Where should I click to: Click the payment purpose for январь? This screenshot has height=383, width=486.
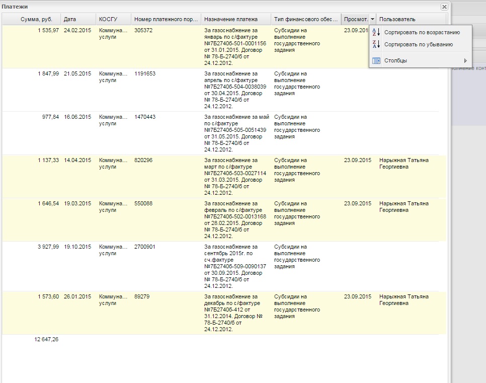pos(235,46)
